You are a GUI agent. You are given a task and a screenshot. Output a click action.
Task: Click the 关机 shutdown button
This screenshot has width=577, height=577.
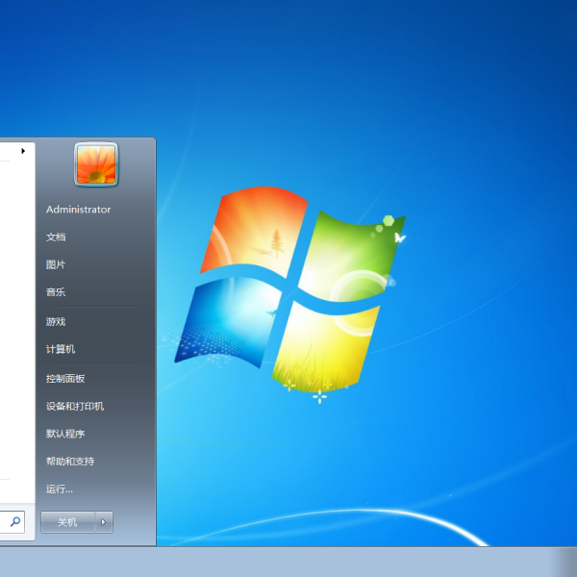click(68, 522)
